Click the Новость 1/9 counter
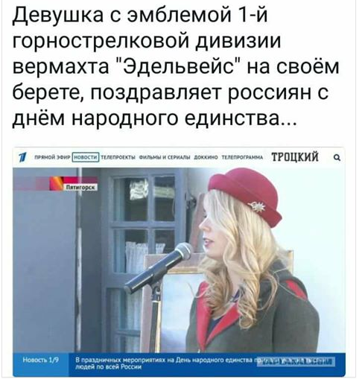The height and width of the screenshot is (382, 362). click(41, 360)
